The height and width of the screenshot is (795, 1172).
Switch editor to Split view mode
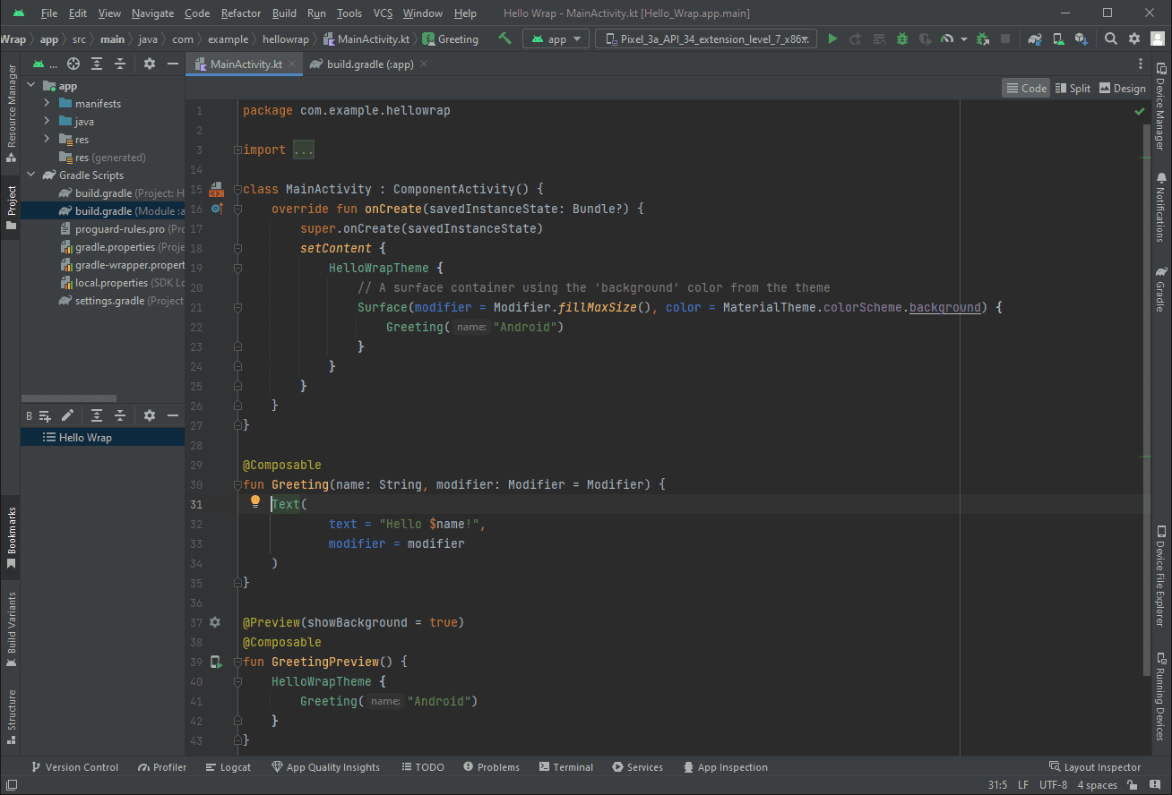pos(1072,88)
